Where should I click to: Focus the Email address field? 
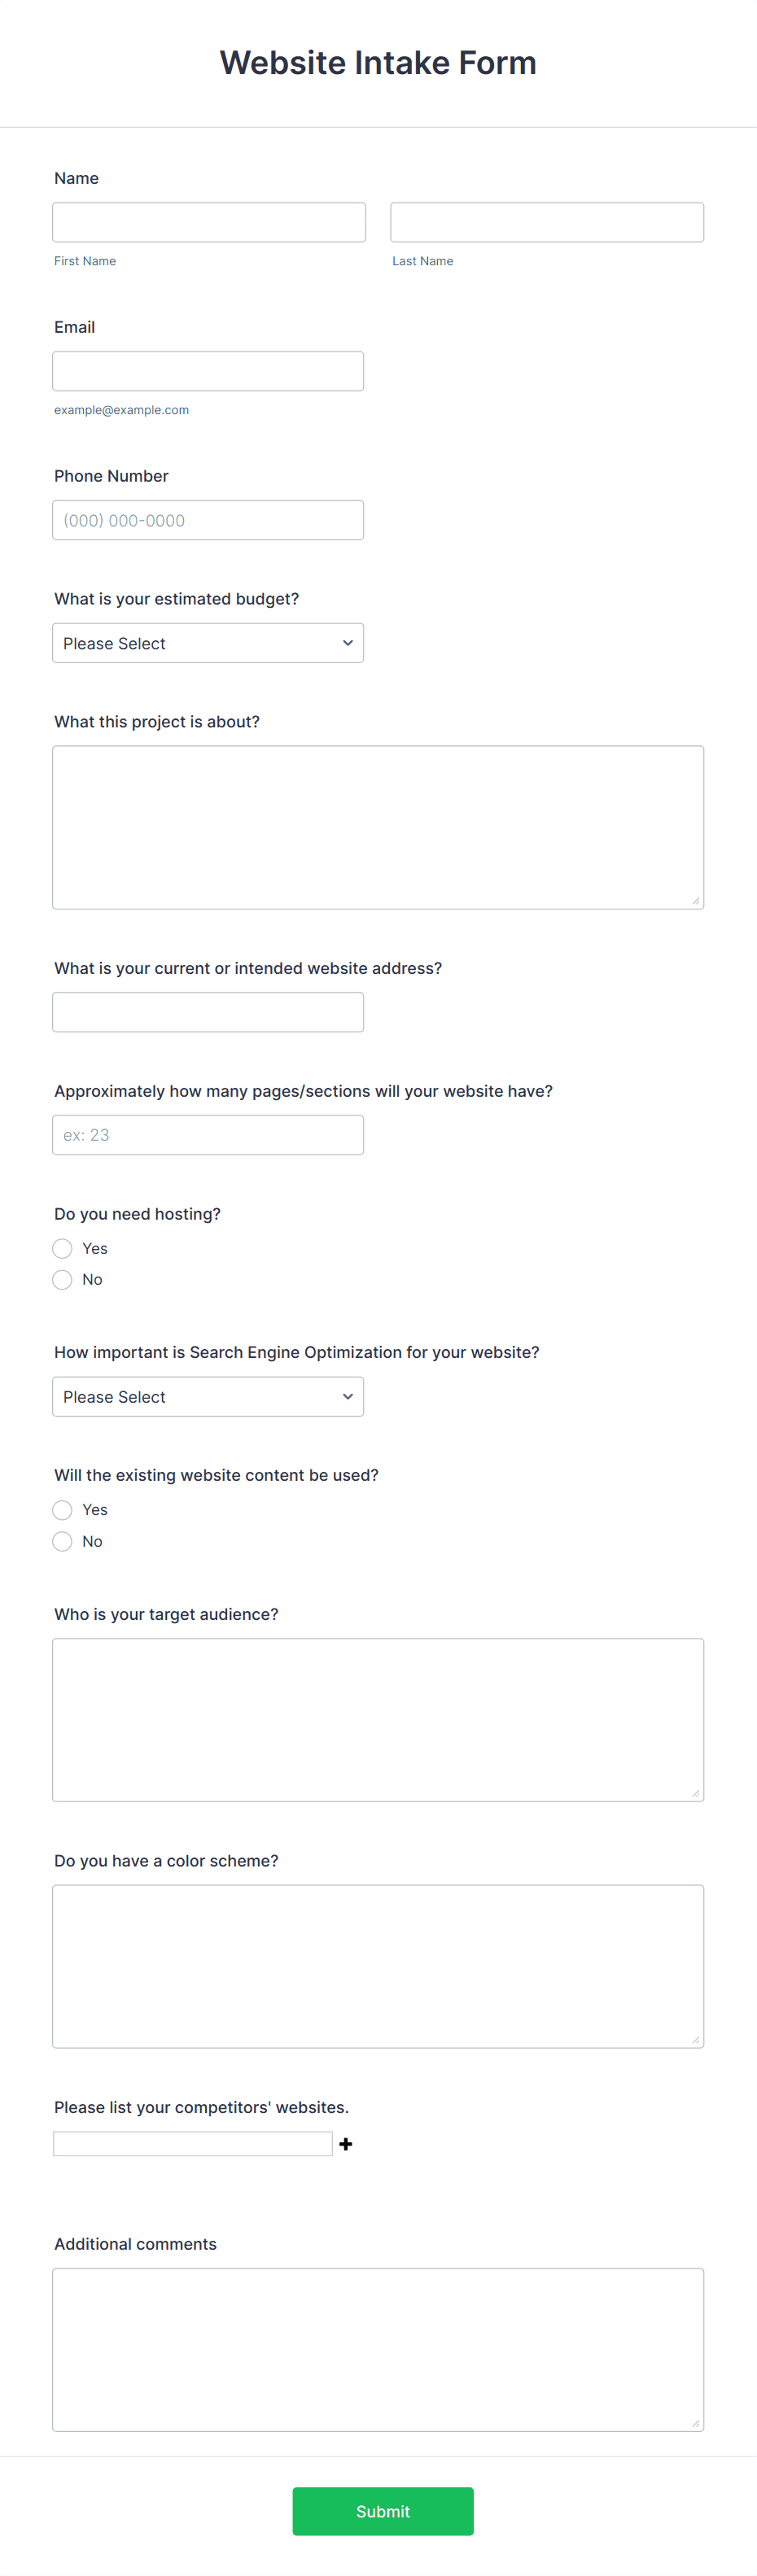207,370
